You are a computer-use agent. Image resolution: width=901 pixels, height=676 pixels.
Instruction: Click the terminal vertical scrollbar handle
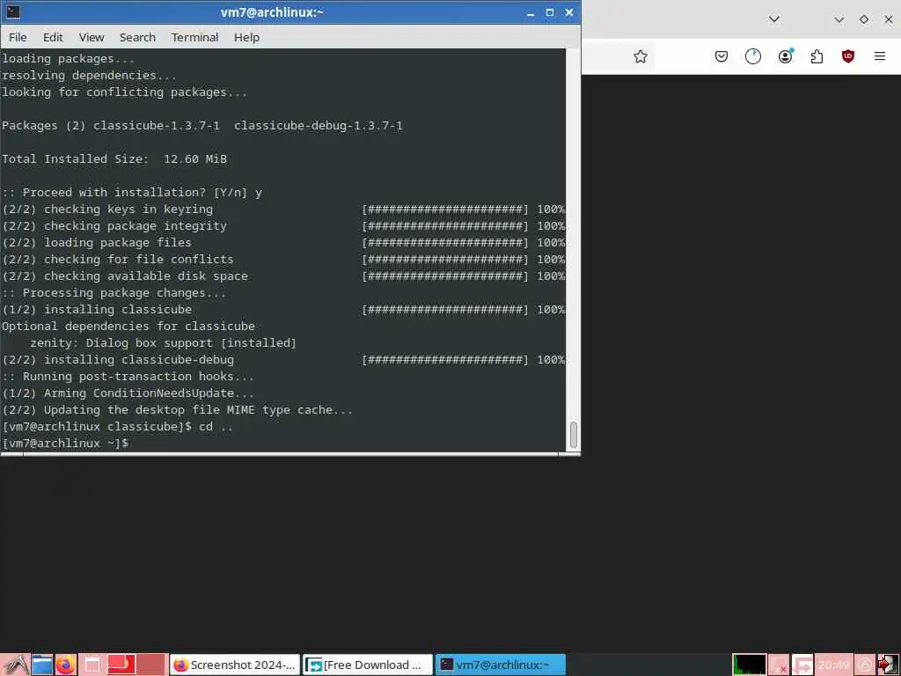click(x=573, y=435)
